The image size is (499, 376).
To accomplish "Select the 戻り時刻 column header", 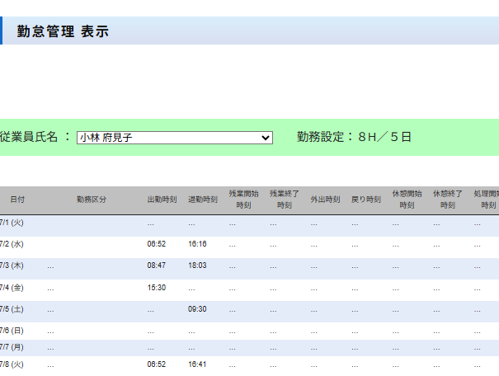I will (365, 200).
